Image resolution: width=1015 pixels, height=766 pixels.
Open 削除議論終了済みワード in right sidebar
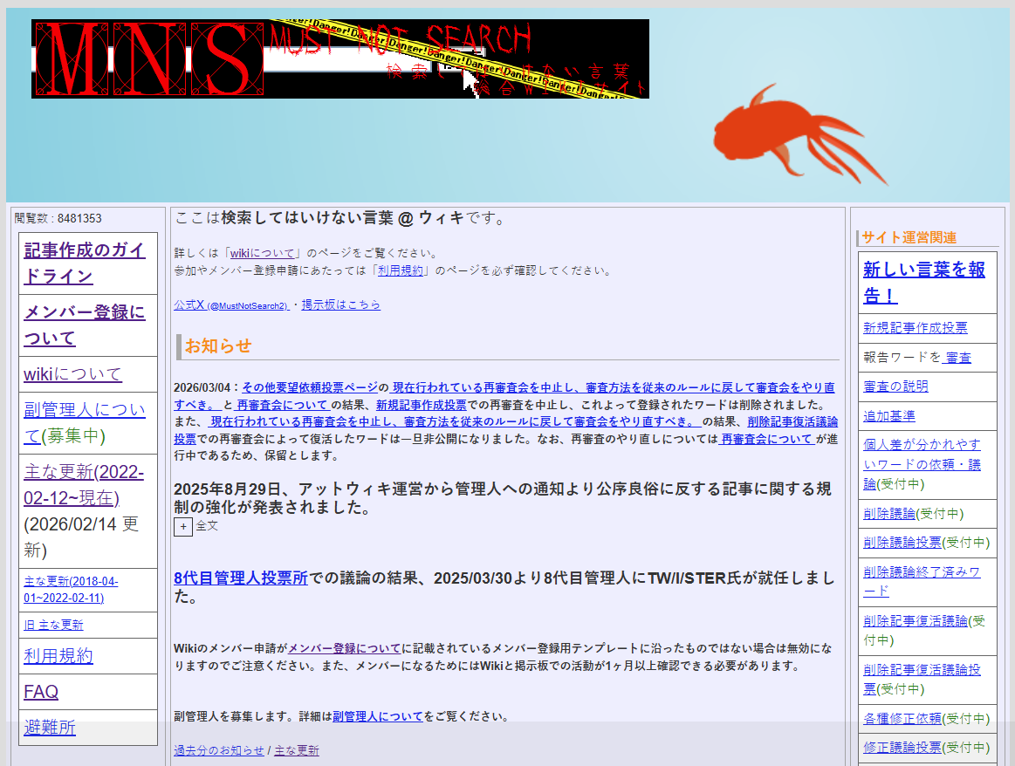(922, 581)
